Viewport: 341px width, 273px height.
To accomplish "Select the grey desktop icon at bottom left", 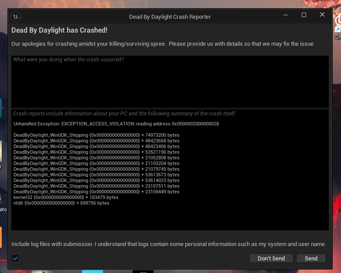I will 42,272.
